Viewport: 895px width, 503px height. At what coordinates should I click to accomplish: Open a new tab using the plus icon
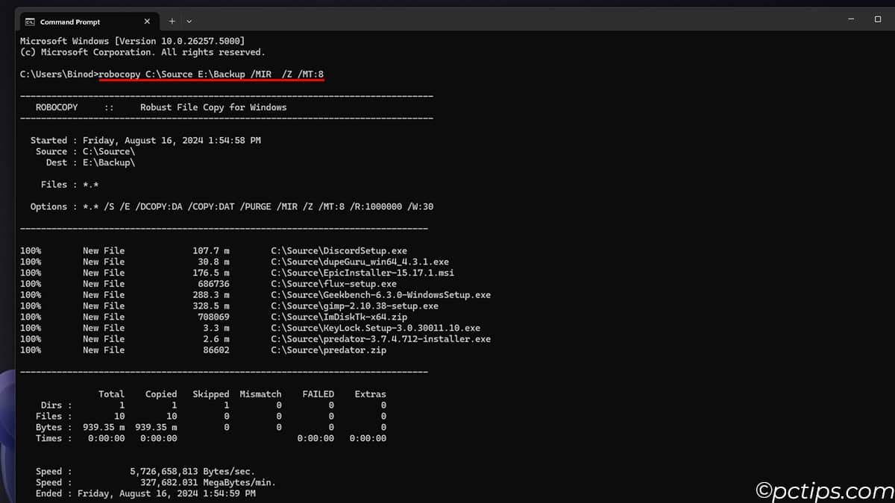(172, 21)
